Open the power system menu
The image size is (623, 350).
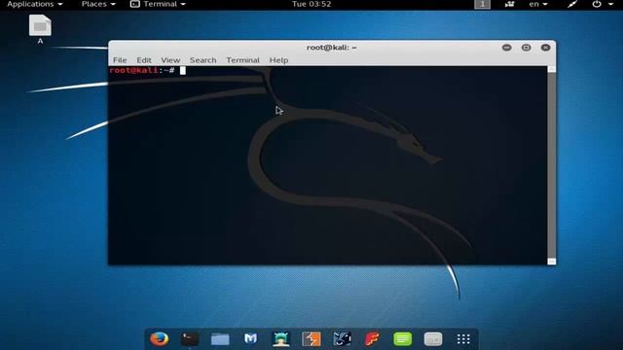[x=603, y=4]
